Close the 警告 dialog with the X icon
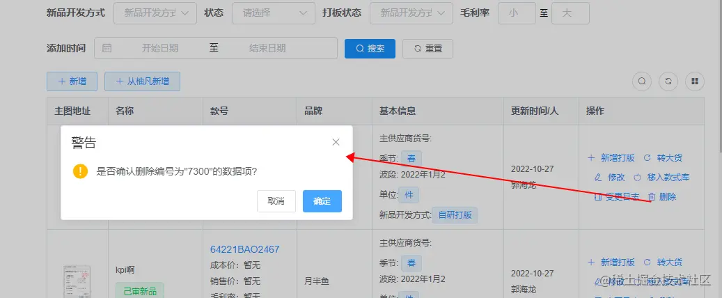722x298 pixels. (x=336, y=142)
